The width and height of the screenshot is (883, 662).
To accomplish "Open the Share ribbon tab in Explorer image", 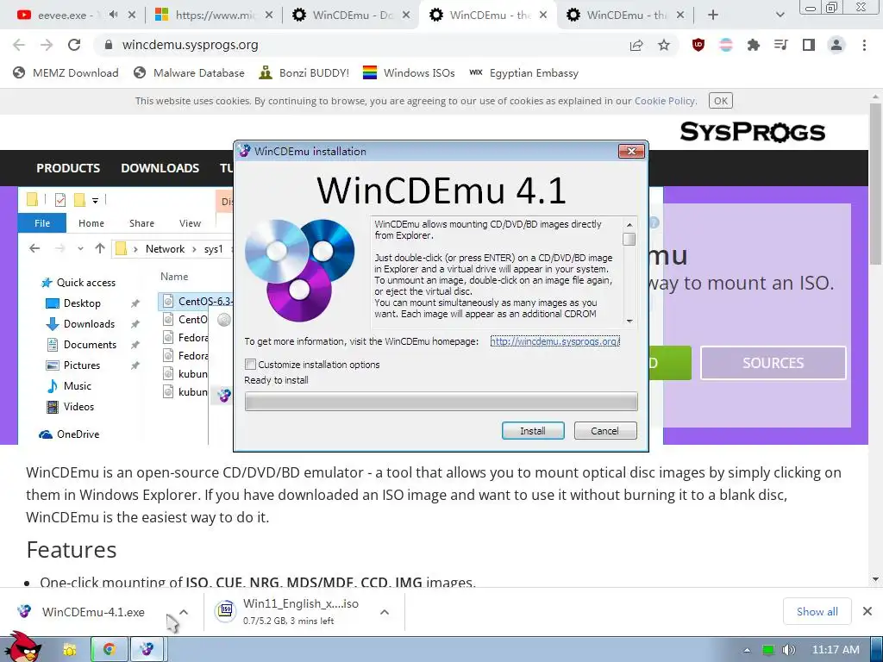I will click(141, 223).
